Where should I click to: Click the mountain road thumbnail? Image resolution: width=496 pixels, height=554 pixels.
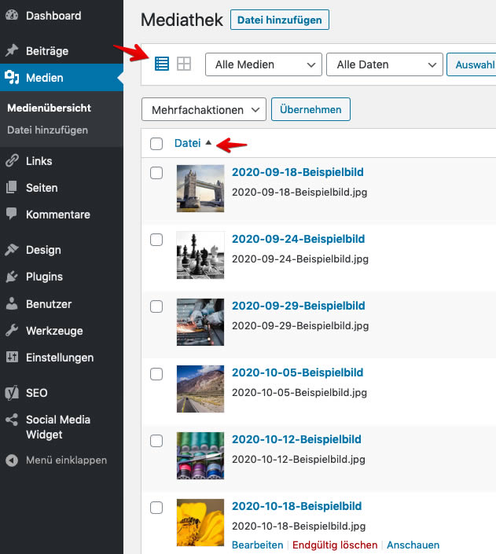[x=200, y=389]
